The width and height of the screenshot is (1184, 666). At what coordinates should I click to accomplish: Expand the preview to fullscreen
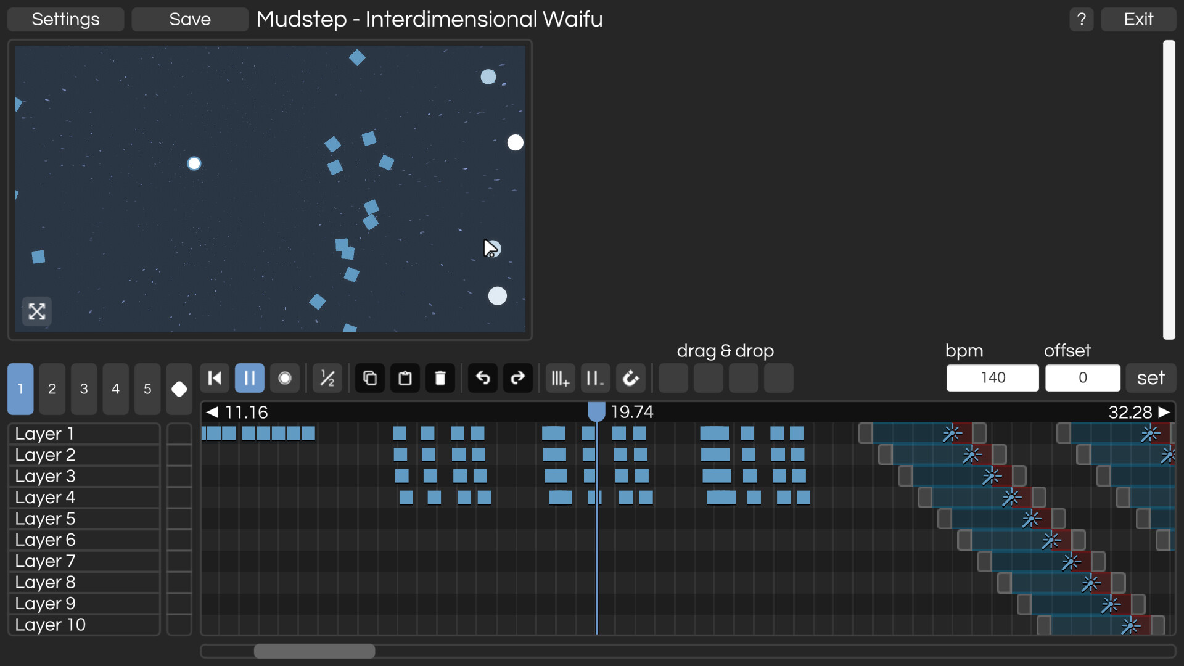[37, 311]
